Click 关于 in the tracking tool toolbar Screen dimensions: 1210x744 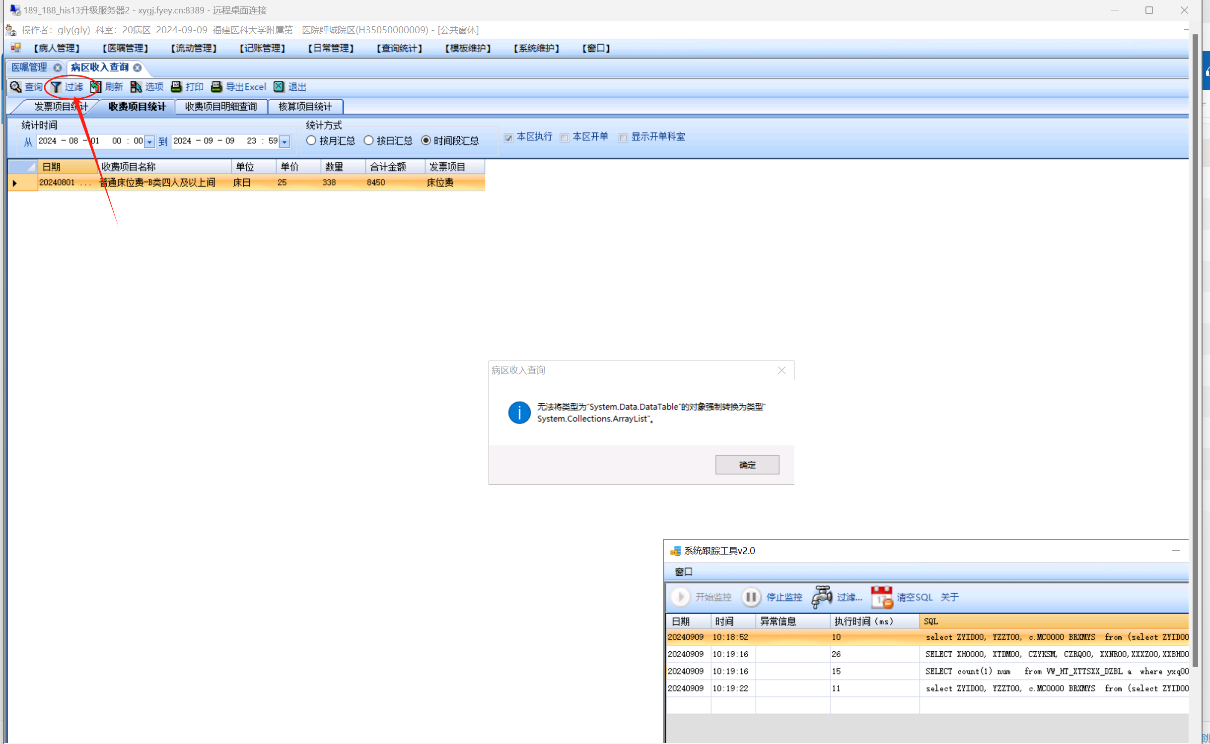tap(949, 597)
